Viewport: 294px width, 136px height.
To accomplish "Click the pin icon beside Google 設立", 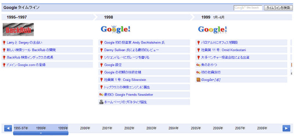I will 101,65.
